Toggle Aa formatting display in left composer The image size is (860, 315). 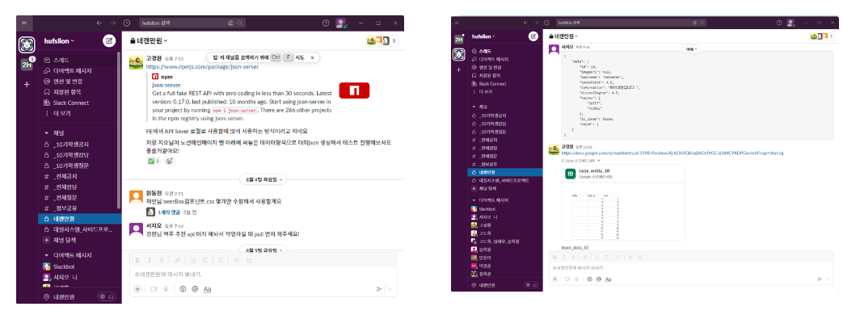(x=207, y=288)
